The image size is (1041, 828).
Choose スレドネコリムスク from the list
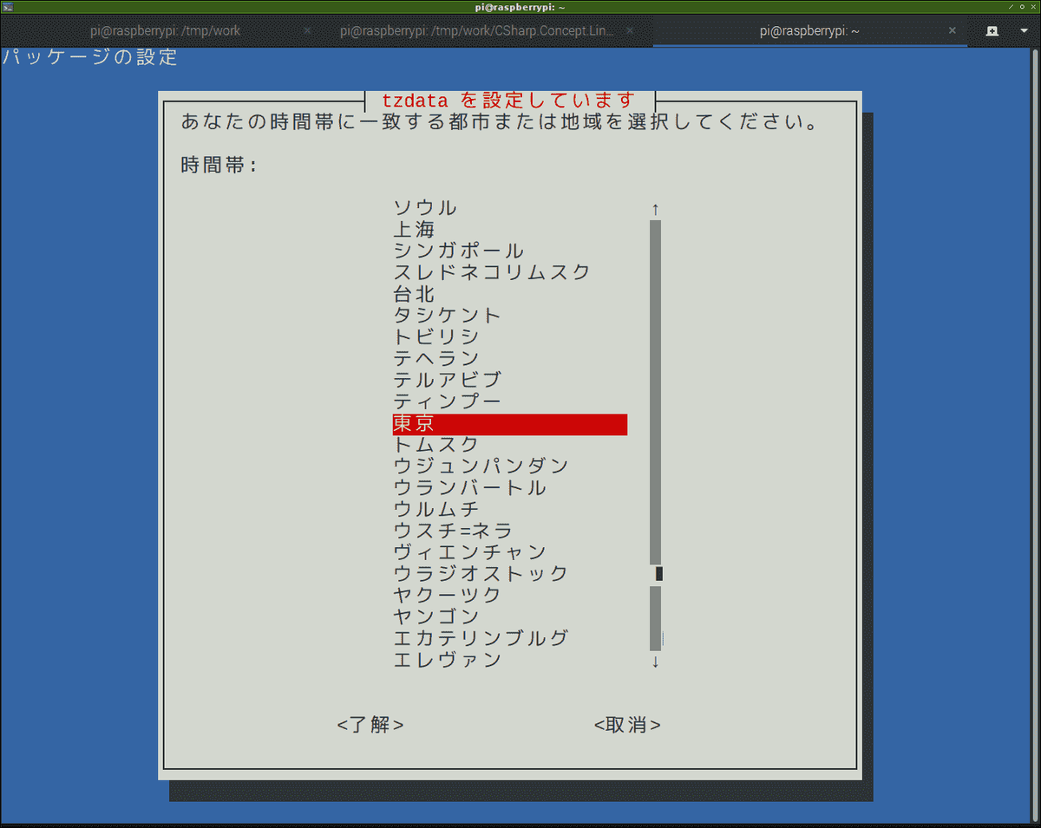click(x=492, y=273)
